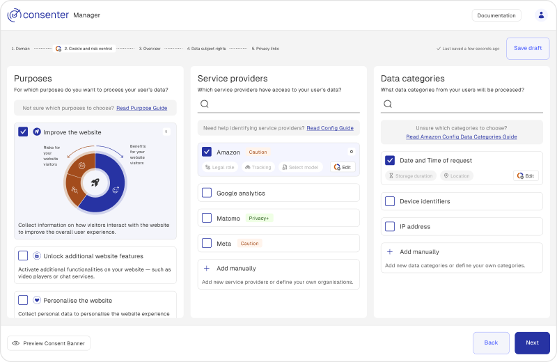
Task: Click the cookie icon in step 2 indicator
Action: [58, 49]
